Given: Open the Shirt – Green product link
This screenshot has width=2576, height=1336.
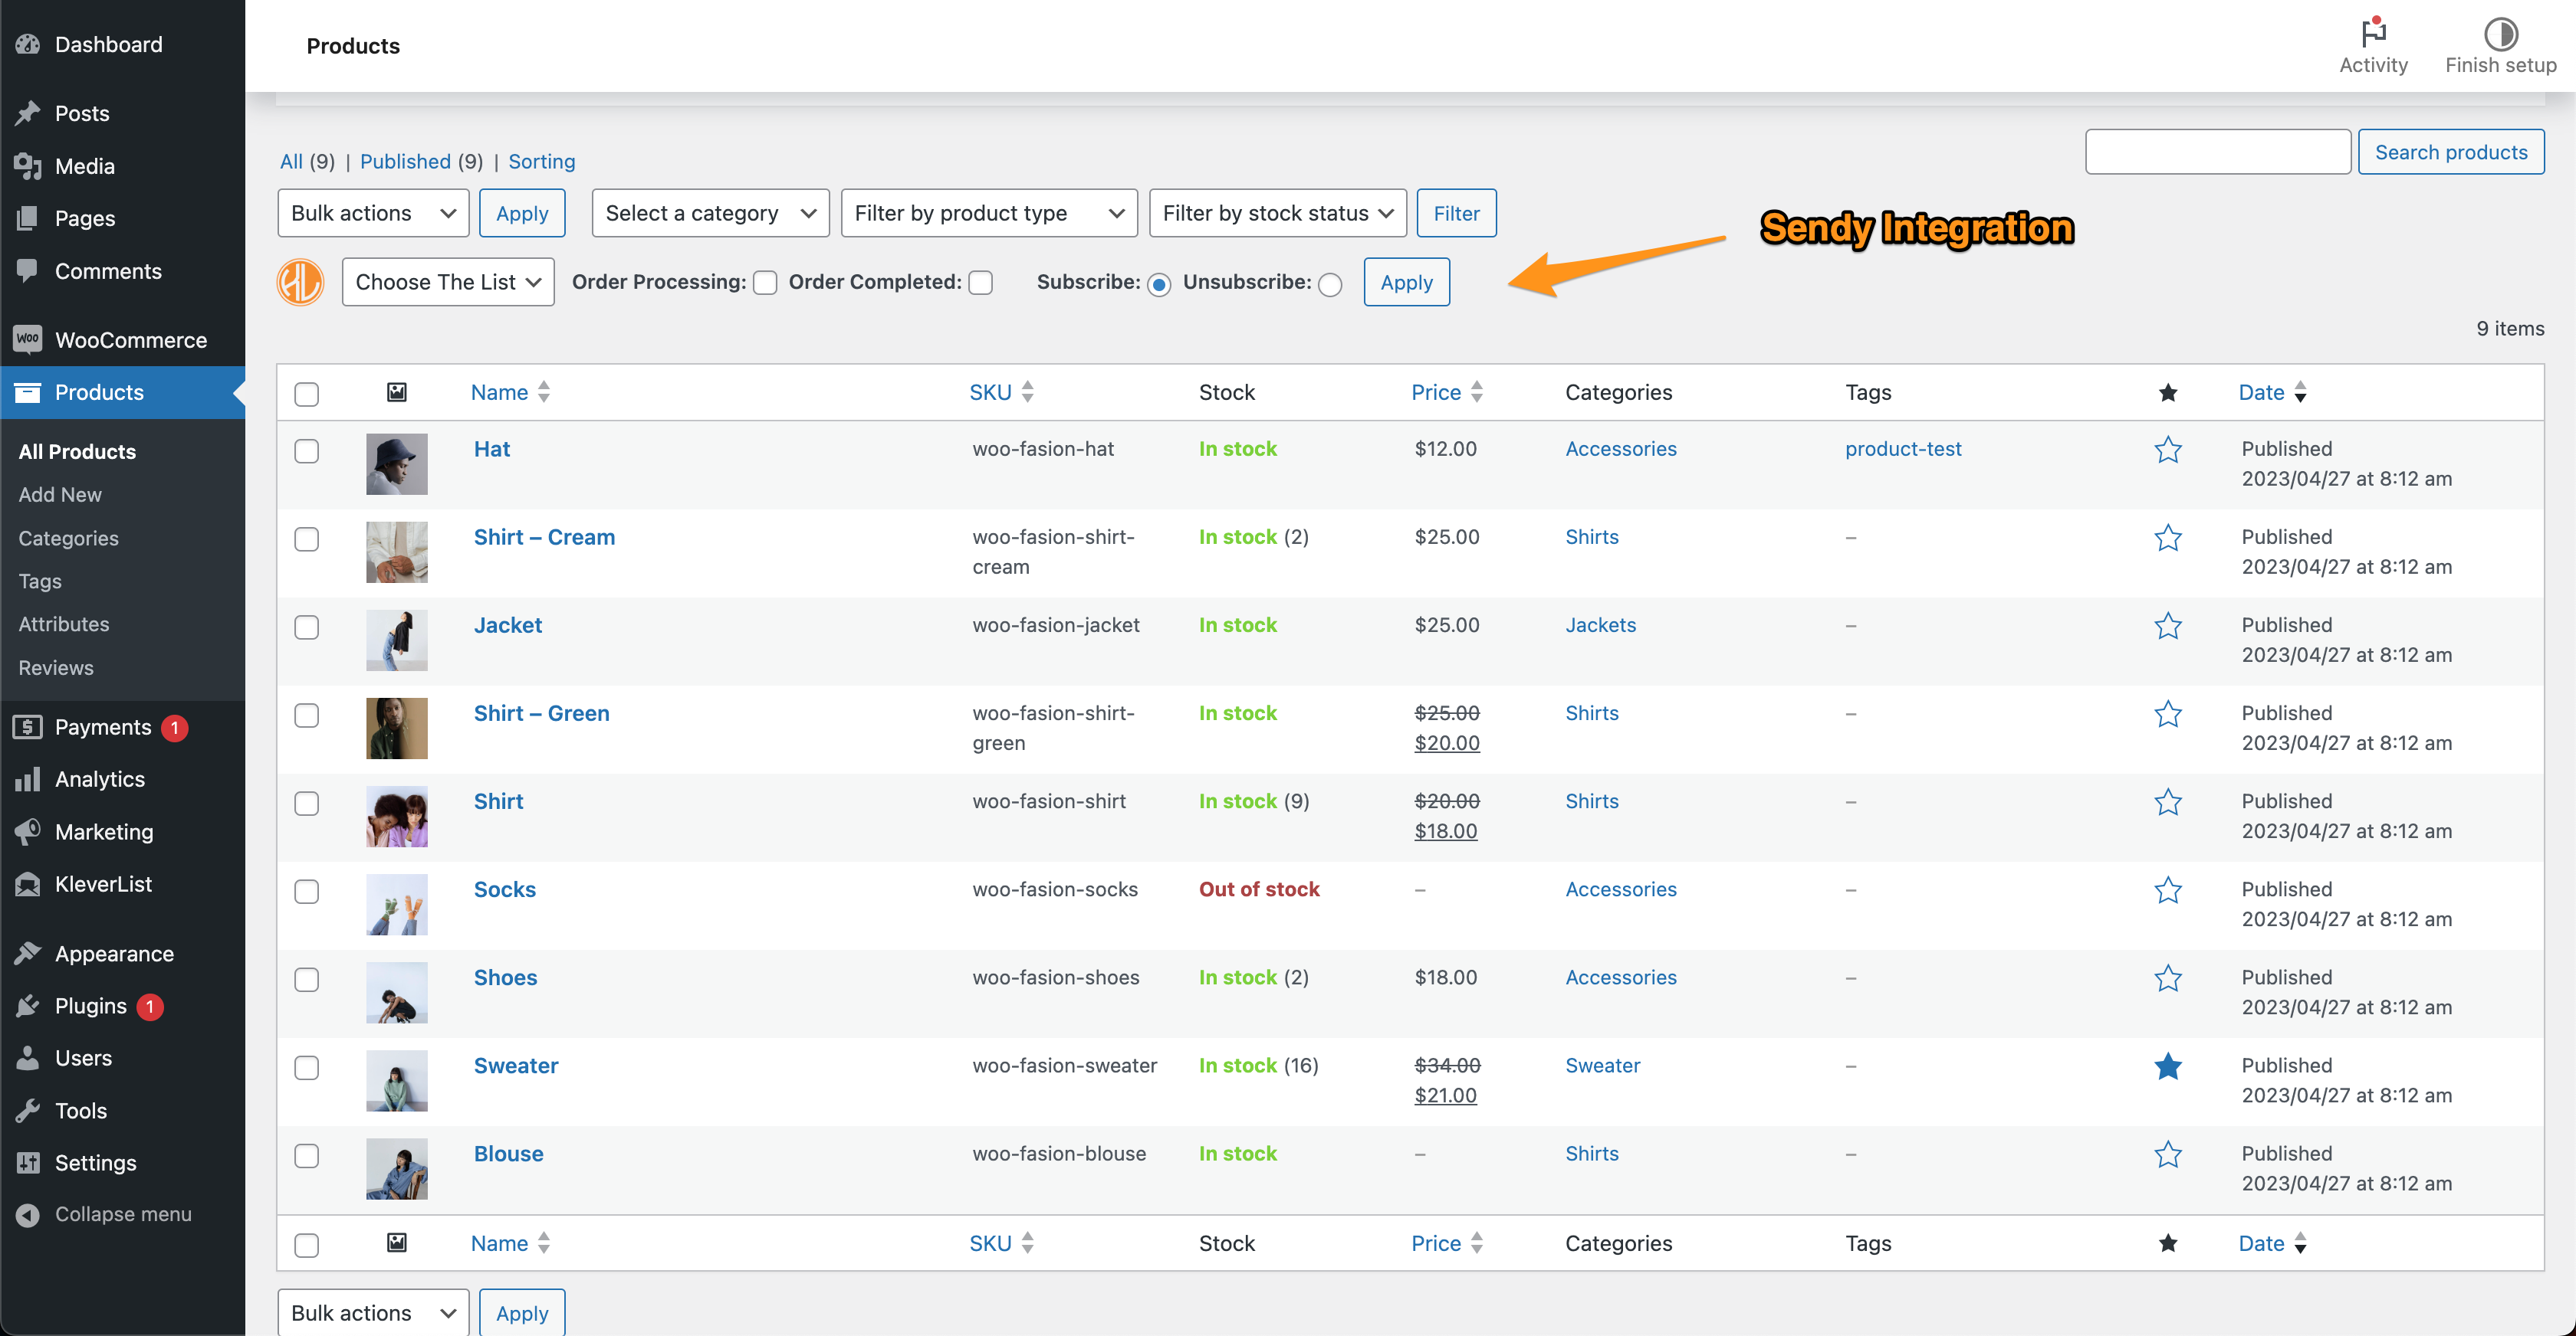Looking at the screenshot, I should (541, 713).
